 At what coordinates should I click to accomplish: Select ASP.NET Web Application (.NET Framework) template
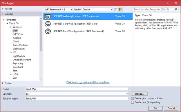(88, 16)
